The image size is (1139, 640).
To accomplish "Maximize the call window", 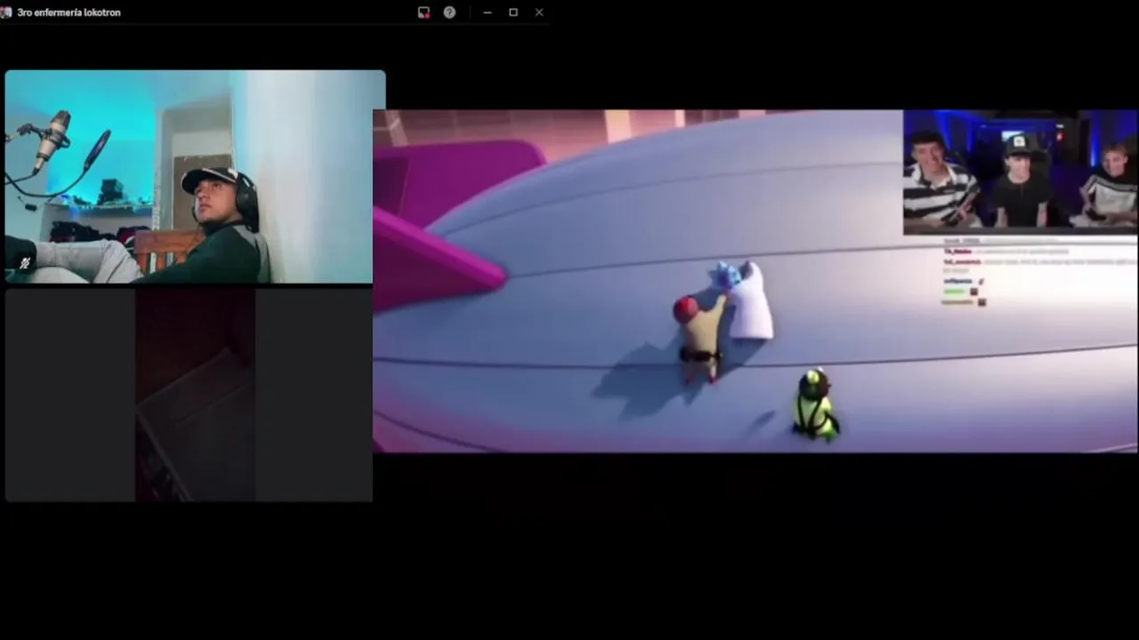I will [x=513, y=12].
